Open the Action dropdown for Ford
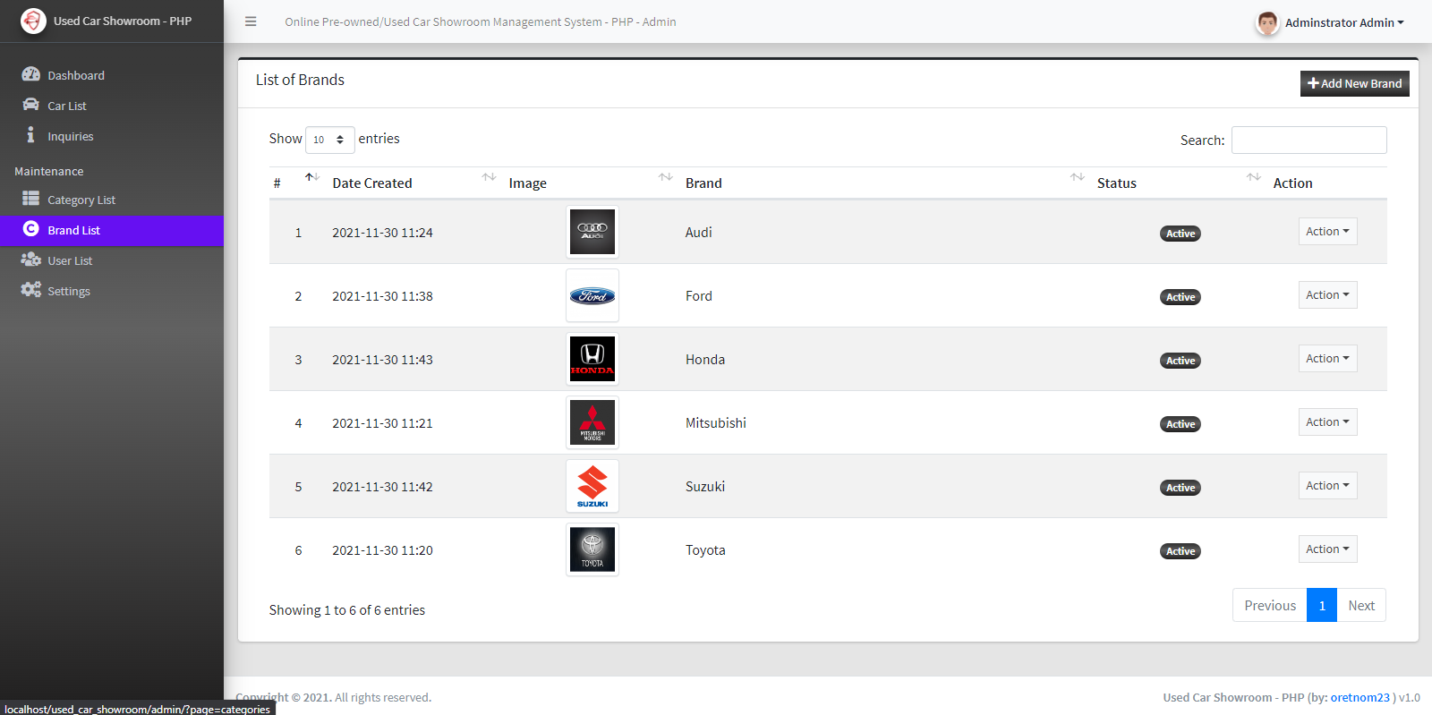 tap(1327, 294)
